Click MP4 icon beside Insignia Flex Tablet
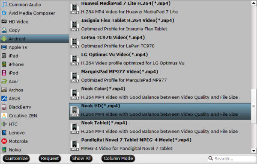257x164 pixels. coord(75,26)
